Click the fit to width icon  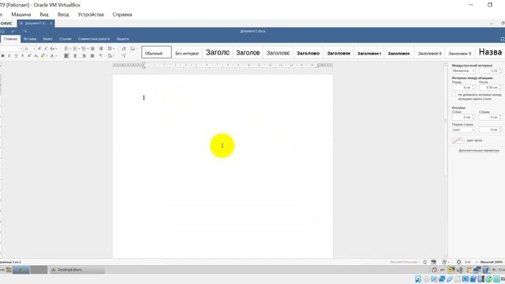[x=468, y=262]
